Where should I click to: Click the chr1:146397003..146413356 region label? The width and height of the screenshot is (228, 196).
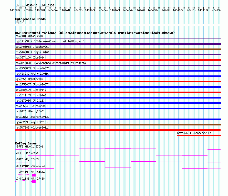coord(35,5)
